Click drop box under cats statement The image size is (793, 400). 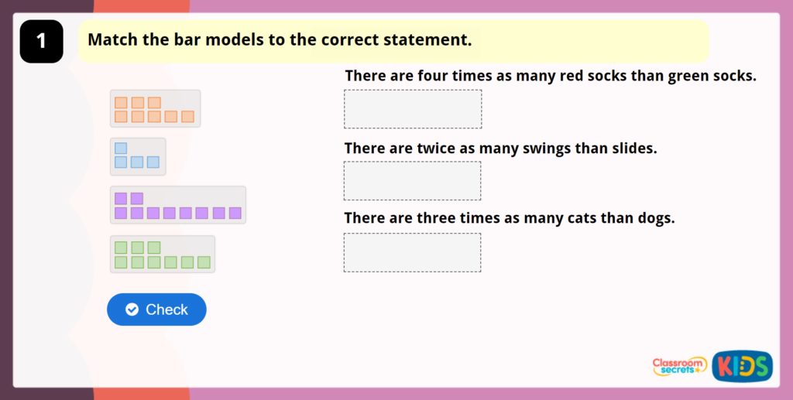(413, 253)
